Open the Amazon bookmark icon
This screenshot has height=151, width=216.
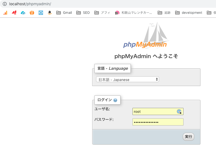point(50,13)
